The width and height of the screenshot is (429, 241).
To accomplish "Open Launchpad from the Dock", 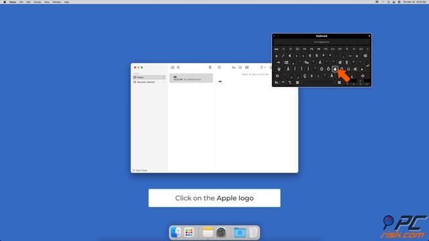I will pos(189,232).
